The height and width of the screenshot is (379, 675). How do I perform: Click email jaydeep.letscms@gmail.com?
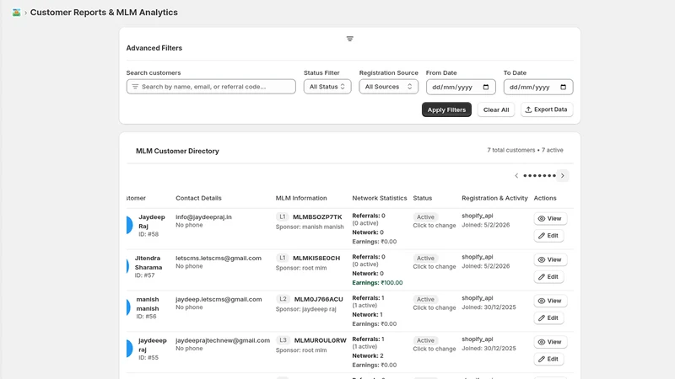pyautogui.click(x=219, y=299)
